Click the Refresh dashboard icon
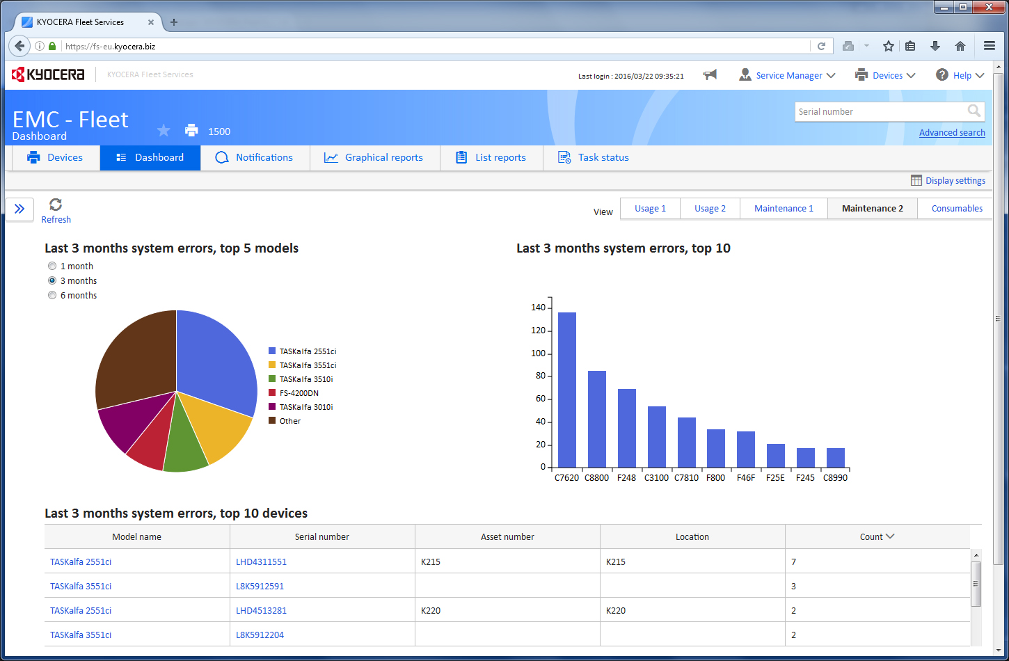 pyautogui.click(x=56, y=205)
